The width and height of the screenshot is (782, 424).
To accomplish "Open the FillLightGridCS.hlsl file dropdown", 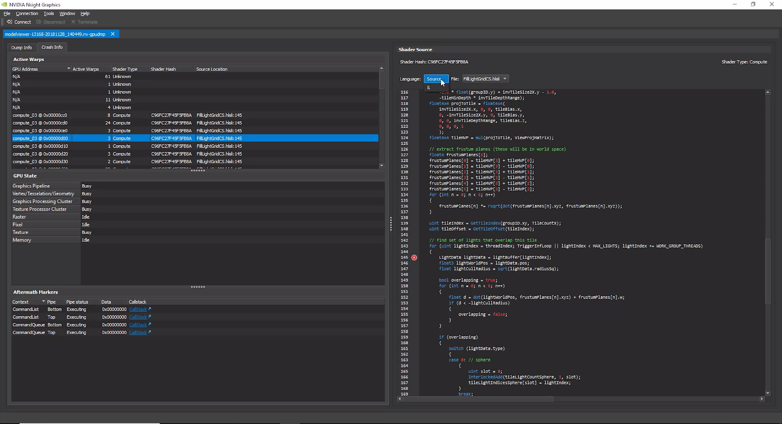I will [485, 79].
